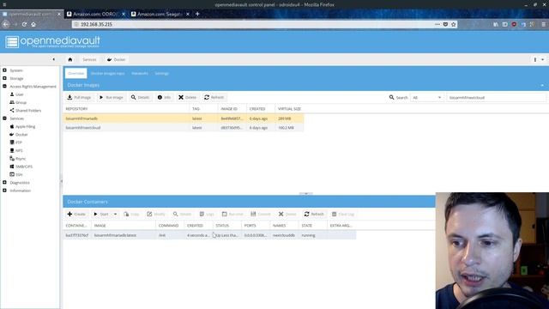Click Start in Docker Containers toolbar
Screen dimensions: 549x309
click(101, 214)
